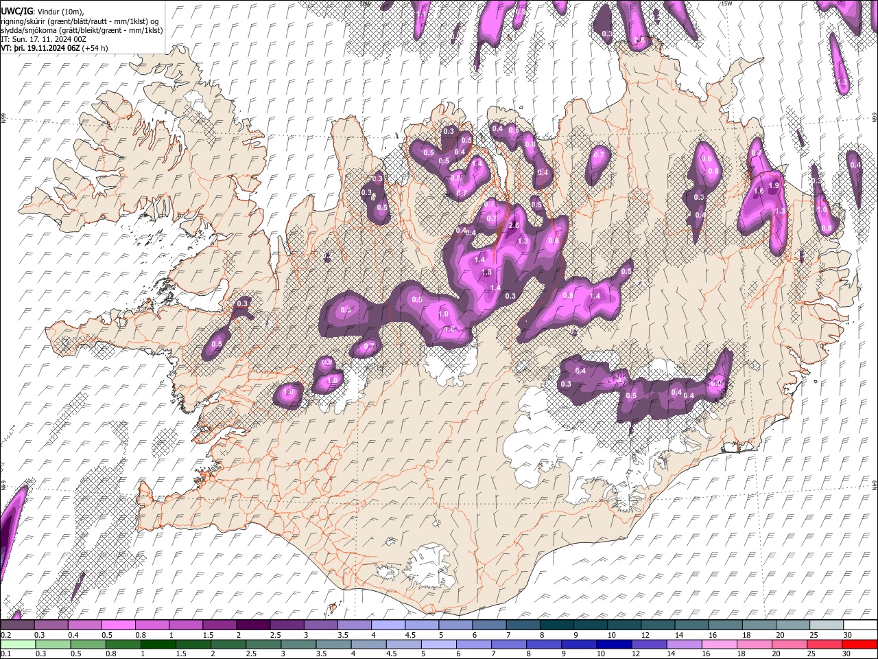Screen dimensions: 878x659
Task: Click the 2.6 snowfall value on the map
Action: point(513,226)
